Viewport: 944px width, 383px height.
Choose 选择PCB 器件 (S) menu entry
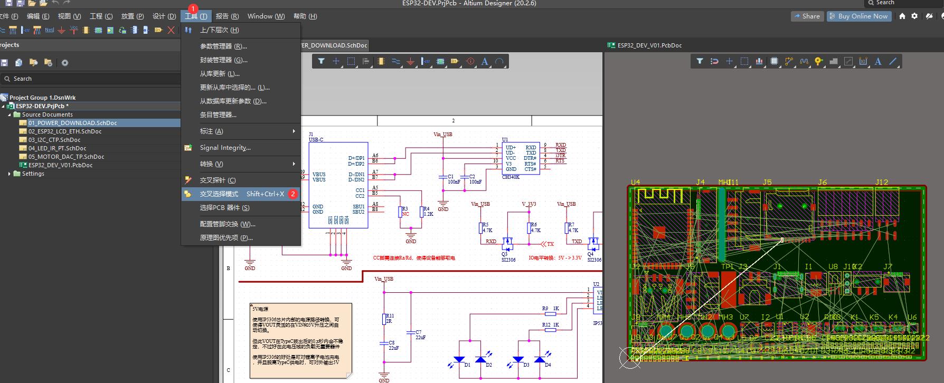[241, 208]
